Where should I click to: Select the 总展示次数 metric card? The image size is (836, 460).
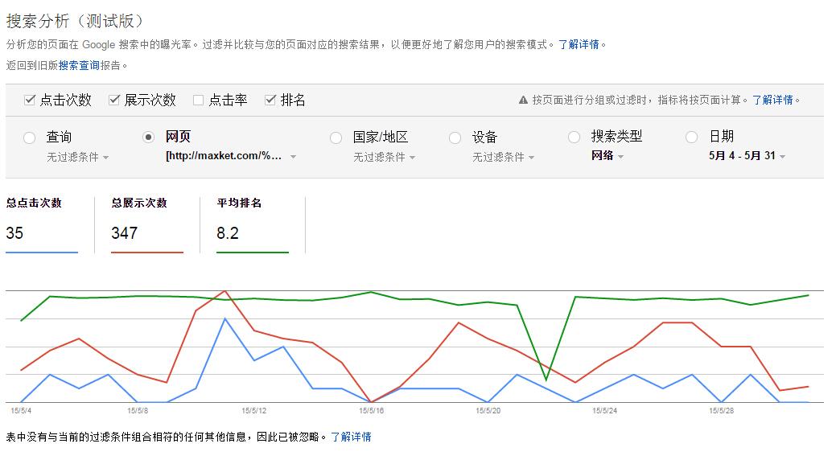tap(147, 225)
